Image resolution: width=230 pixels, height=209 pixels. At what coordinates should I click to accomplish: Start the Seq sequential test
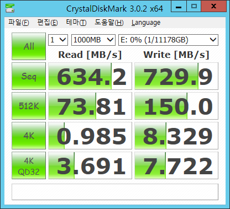click(29, 76)
